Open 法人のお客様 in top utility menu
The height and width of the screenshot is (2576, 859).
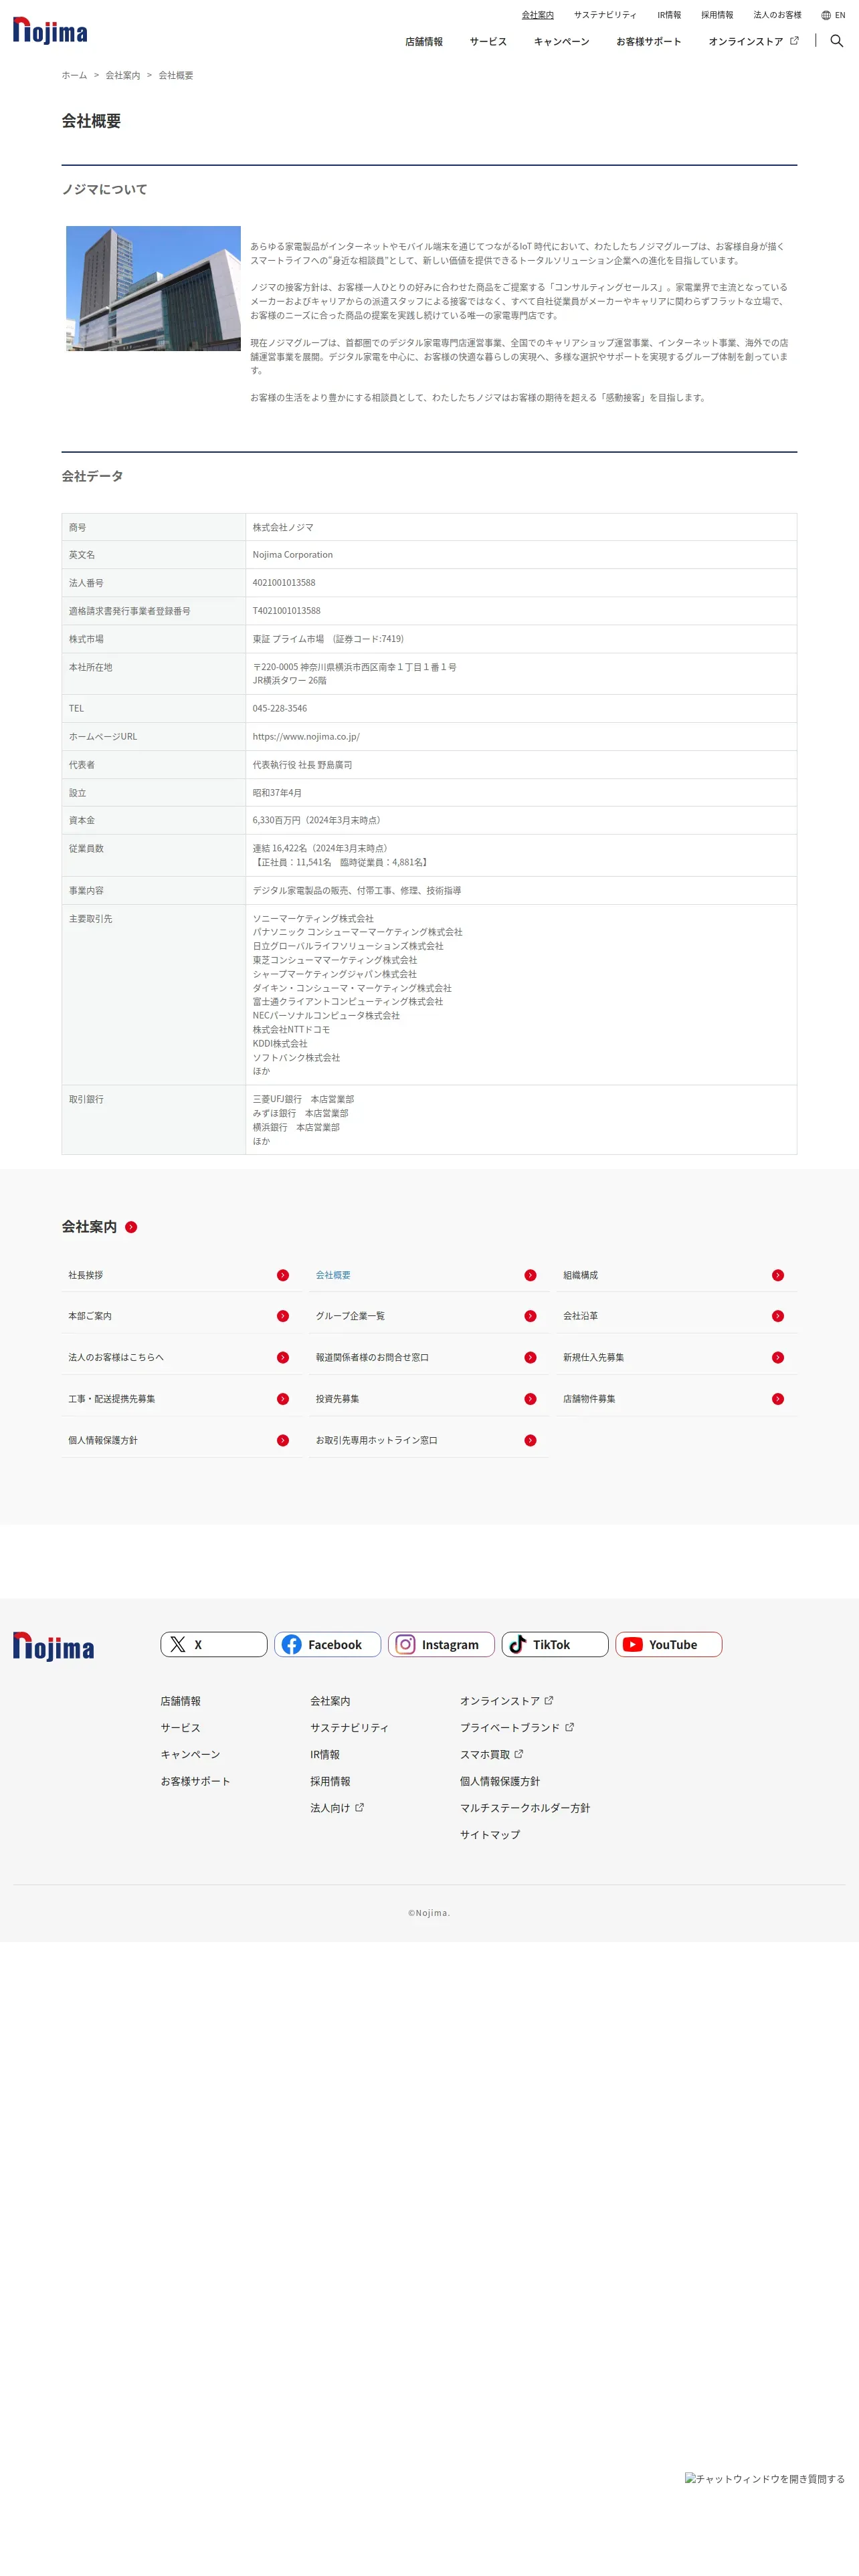pyautogui.click(x=777, y=15)
